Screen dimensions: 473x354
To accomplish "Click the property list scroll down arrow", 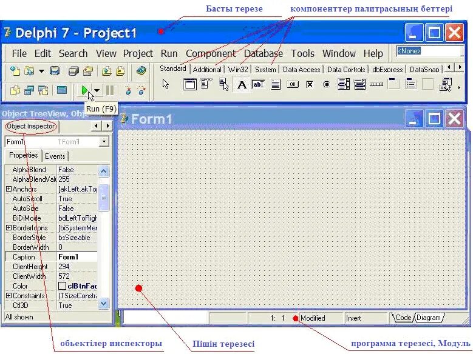I will pyautogui.click(x=103, y=304).
